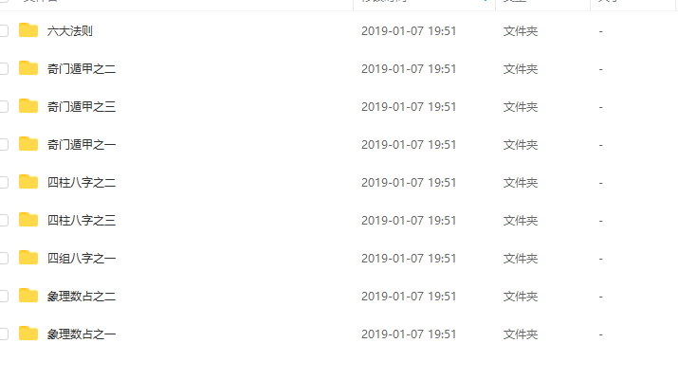Click the 奇门遁甲之三 folder icon
This screenshot has height=379, width=678.
pyautogui.click(x=28, y=106)
